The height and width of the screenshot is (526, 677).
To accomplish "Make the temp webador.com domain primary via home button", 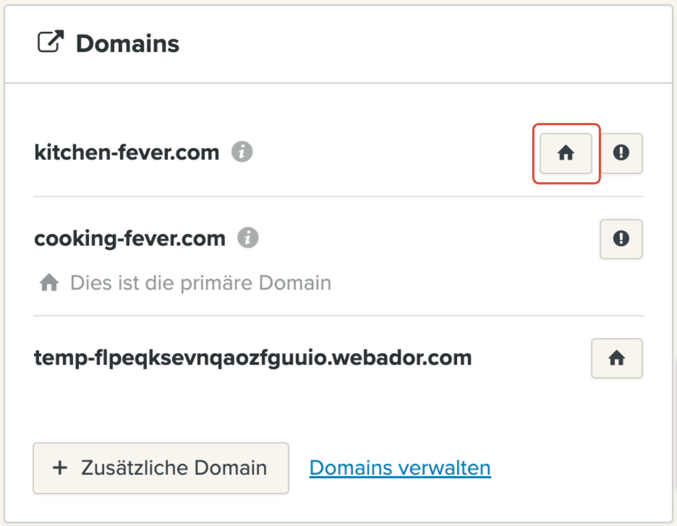I will click(x=617, y=358).
